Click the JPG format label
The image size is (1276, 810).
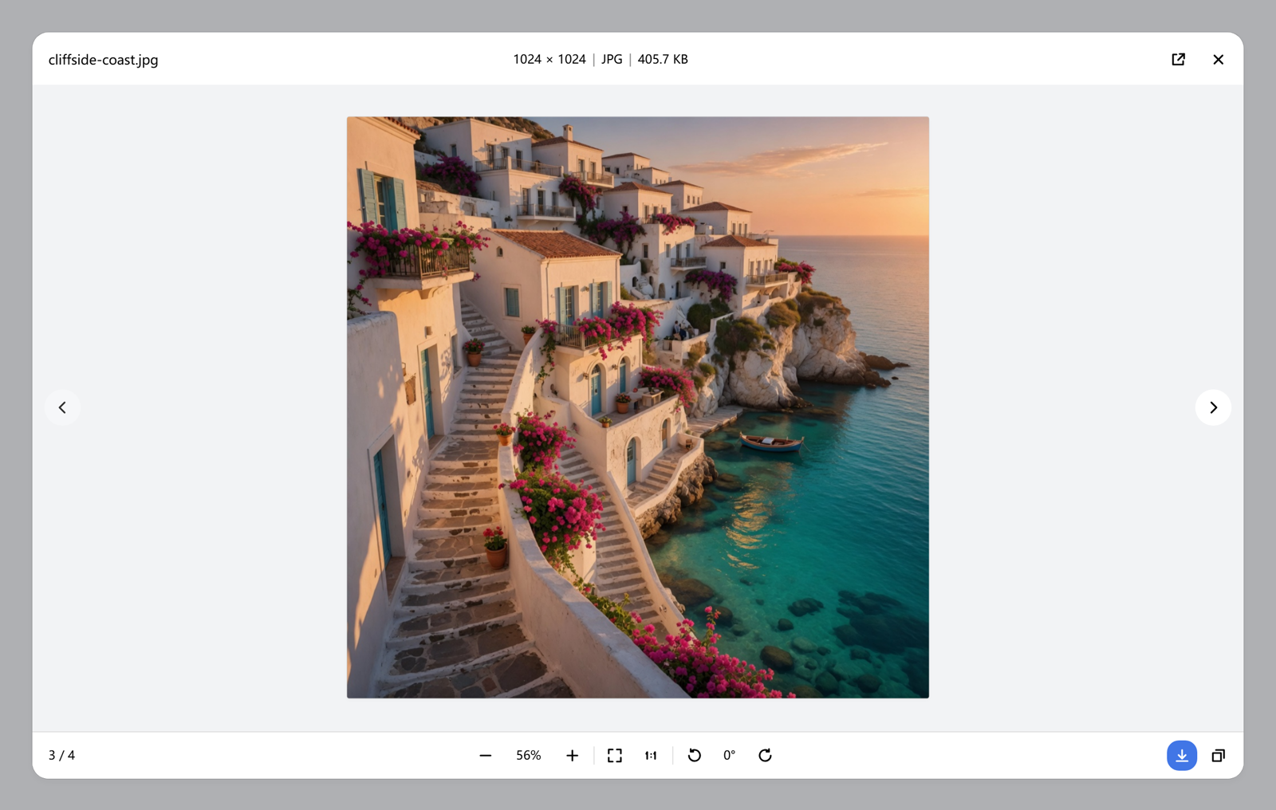coord(612,60)
